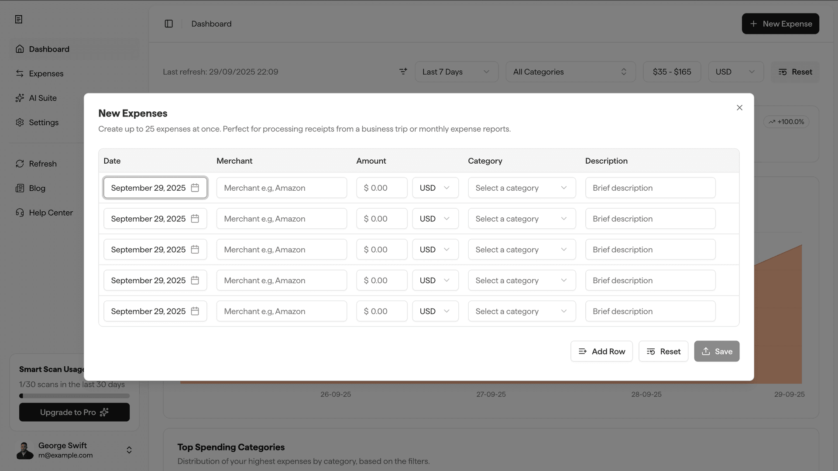838x471 pixels.
Task: Expand the All Categories filter dropdown
Action: 570,72
